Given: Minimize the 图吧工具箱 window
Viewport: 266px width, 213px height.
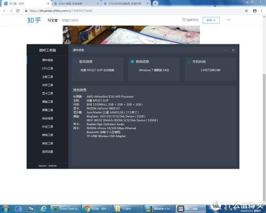Looking at the screenshot, I should click(226, 50).
